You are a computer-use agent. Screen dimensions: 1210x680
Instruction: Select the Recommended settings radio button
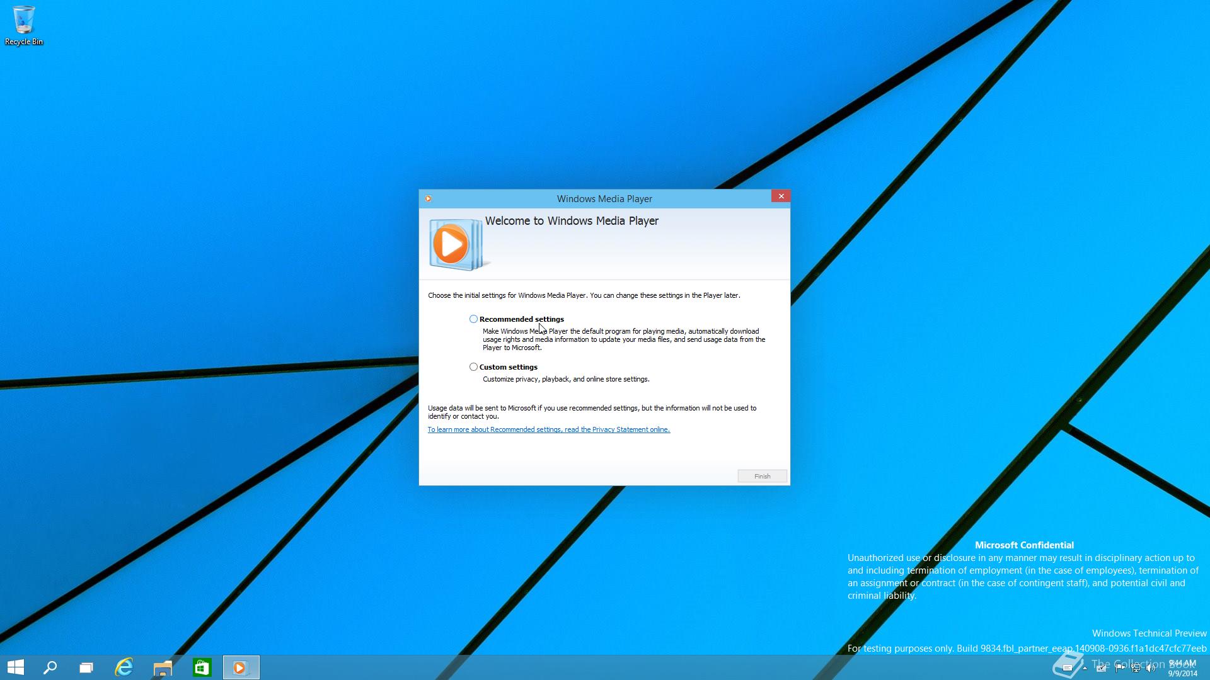pyautogui.click(x=473, y=319)
